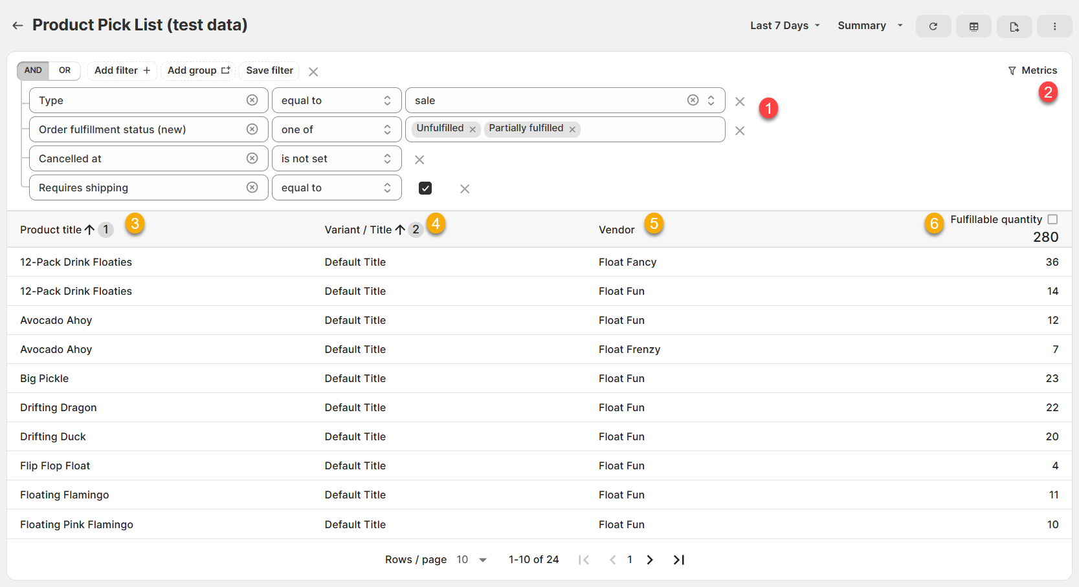The width and height of the screenshot is (1079, 587).
Task: Click the export report icon
Action: coord(1014,27)
